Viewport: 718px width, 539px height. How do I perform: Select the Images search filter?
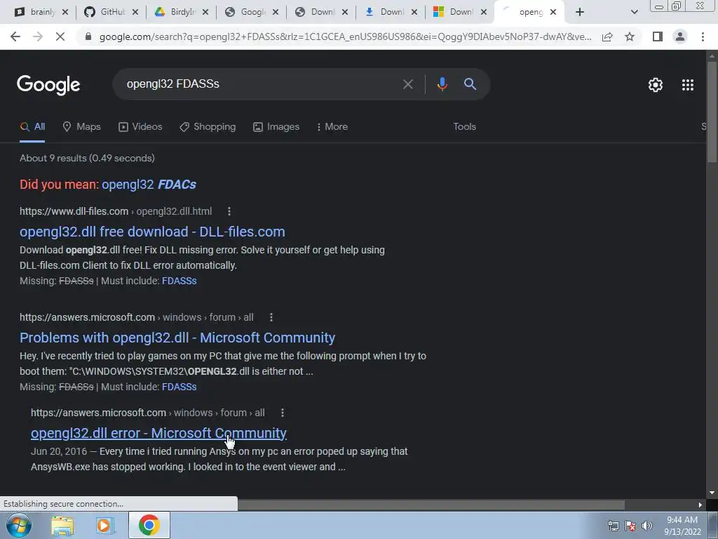(x=276, y=126)
